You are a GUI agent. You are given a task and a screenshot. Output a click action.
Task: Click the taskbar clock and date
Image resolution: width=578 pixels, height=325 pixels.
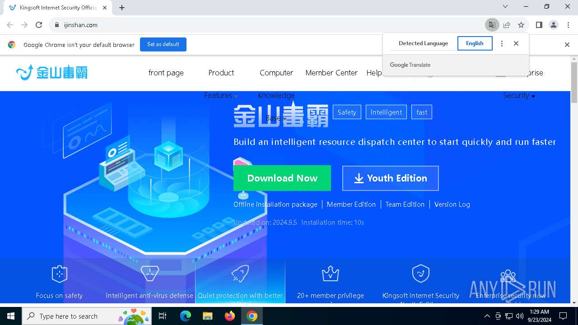point(539,316)
